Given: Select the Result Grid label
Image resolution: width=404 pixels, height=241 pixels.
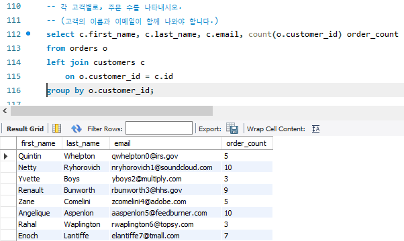Looking at the screenshot, I should (x=25, y=129).
